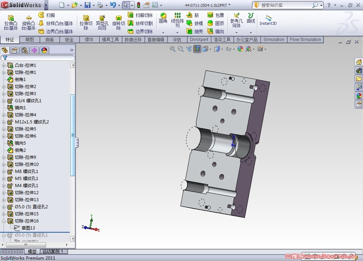Open the DisplayManager tab in left panel
This screenshot has height=261, width=363.
pos(44,50)
